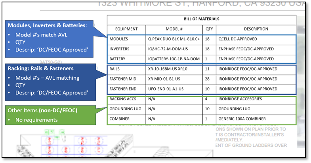Click the MODULES equipment cell
This screenshot has width=311, height=163.
tap(119, 39)
